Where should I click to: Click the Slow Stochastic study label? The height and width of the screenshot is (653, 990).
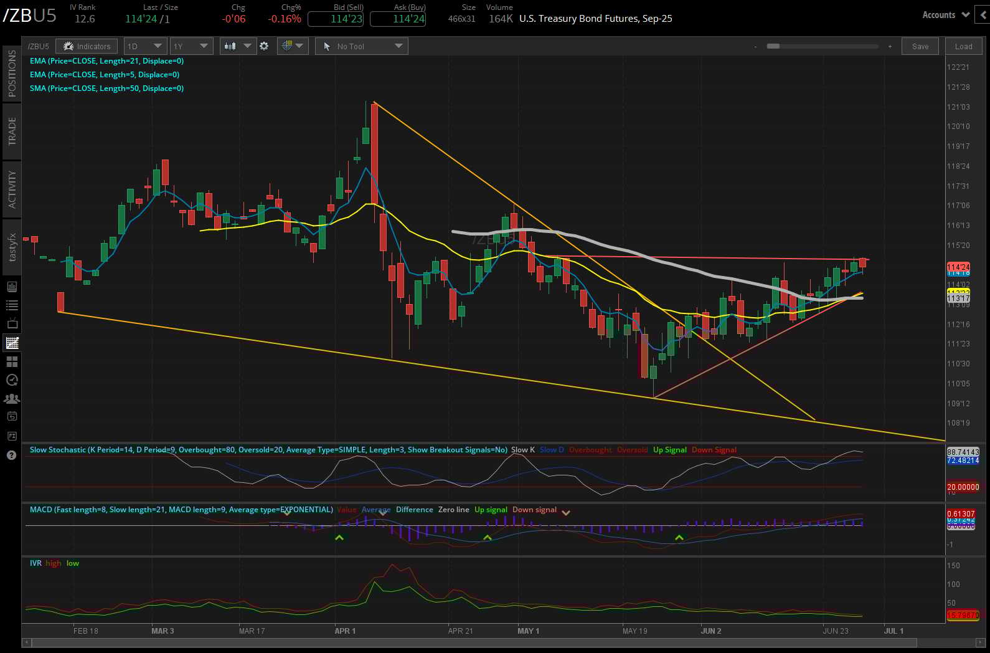tap(268, 450)
